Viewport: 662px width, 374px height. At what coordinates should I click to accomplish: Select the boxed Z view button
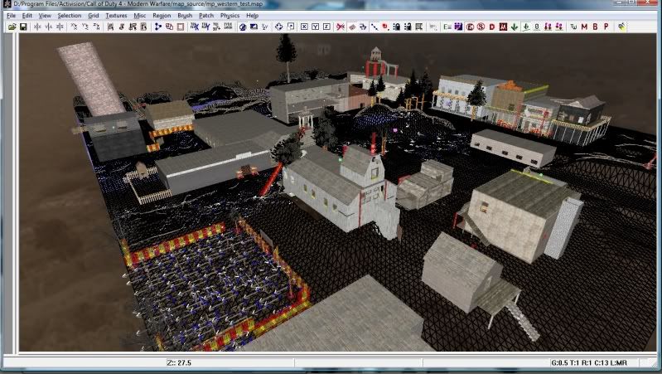(326, 27)
